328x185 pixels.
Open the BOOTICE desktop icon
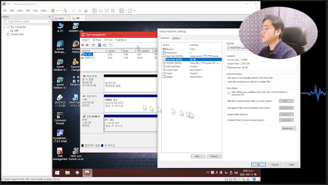click(60, 101)
